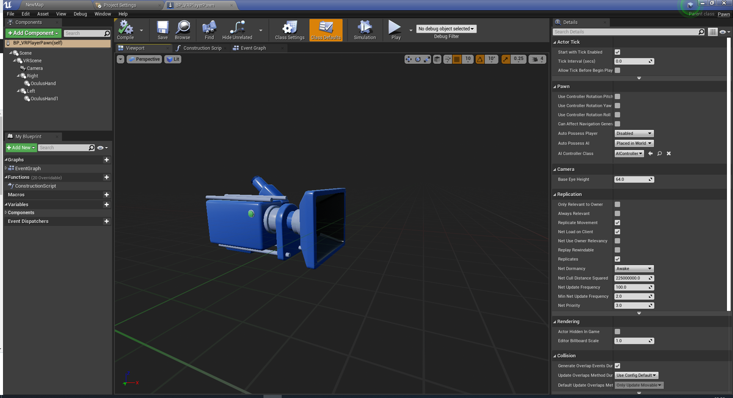This screenshot has height=398, width=733.
Task: Click the Save icon in the toolbar
Action: [162, 27]
